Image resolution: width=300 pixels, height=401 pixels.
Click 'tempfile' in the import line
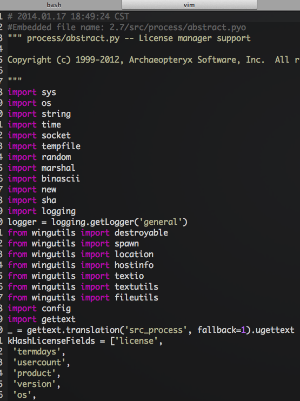click(x=61, y=146)
